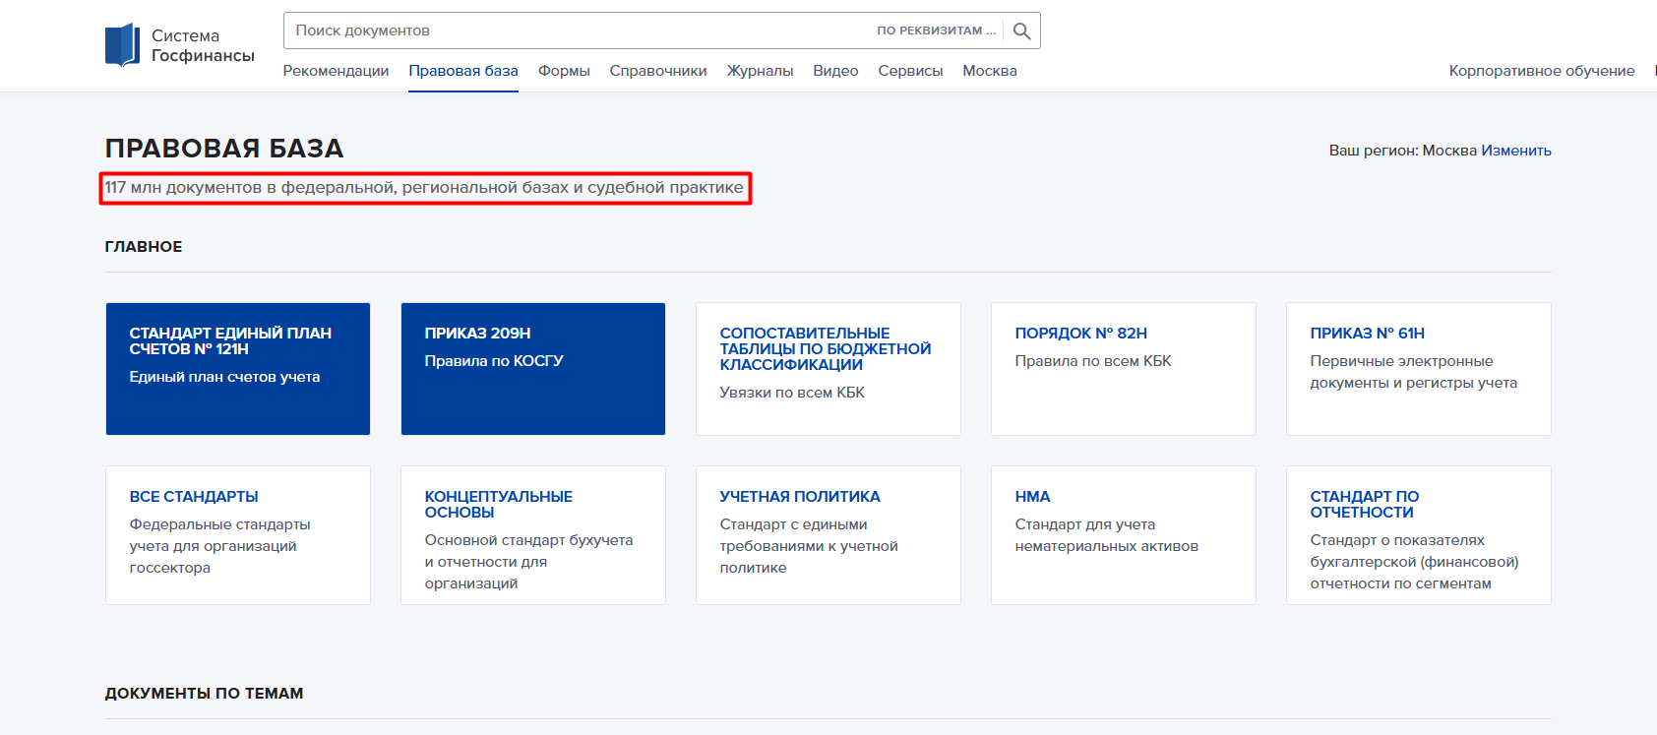Image resolution: width=1657 pixels, height=735 pixels.
Task: Open the Приказ № 61н card
Action: (1419, 369)
